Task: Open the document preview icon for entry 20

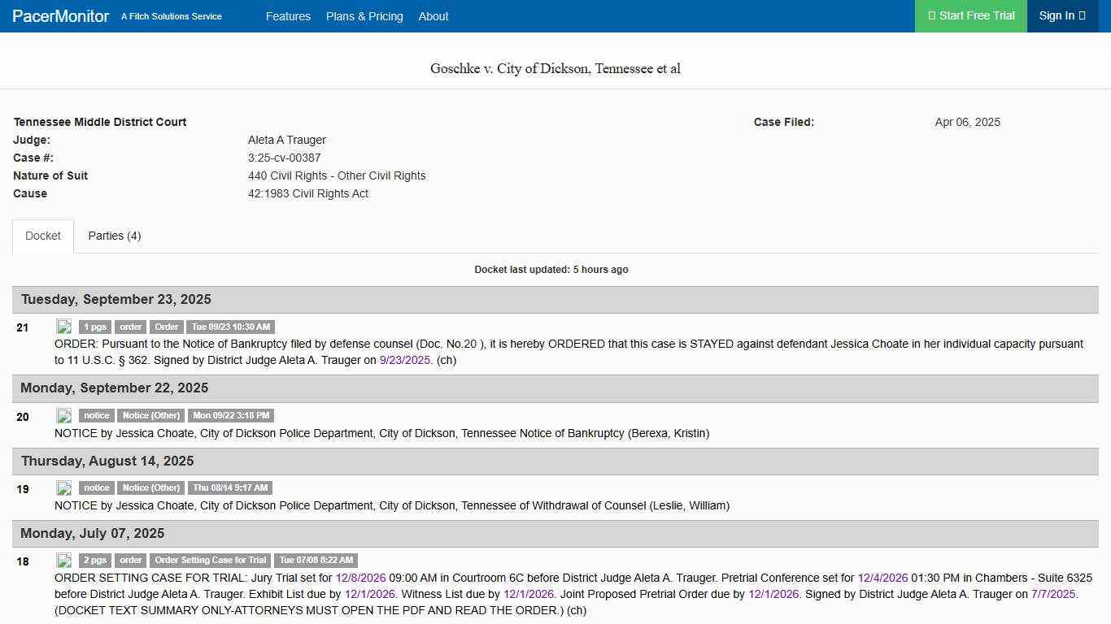Action: (64, 415)
